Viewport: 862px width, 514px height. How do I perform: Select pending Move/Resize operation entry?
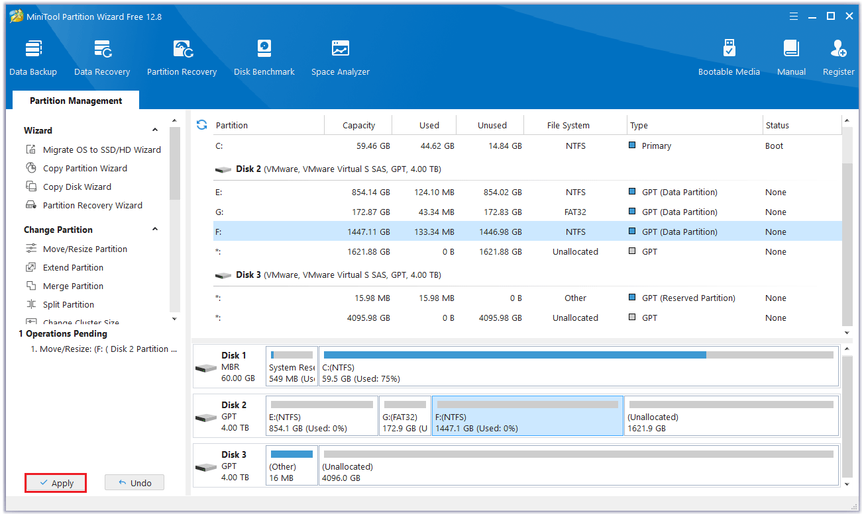pos(104,349)
